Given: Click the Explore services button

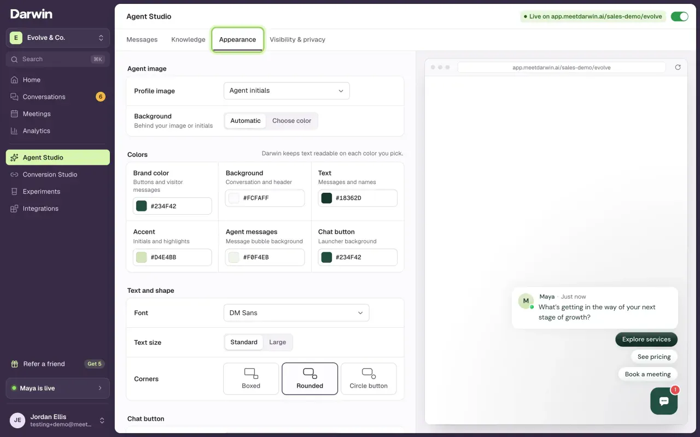Looking at the screenshot, I should click(646, 339).
